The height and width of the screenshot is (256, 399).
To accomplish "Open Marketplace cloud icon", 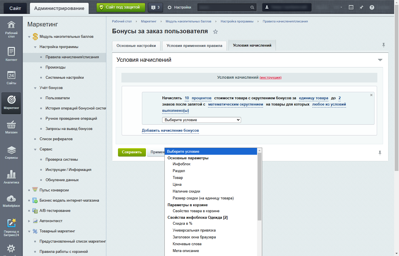I will point(11,201).
